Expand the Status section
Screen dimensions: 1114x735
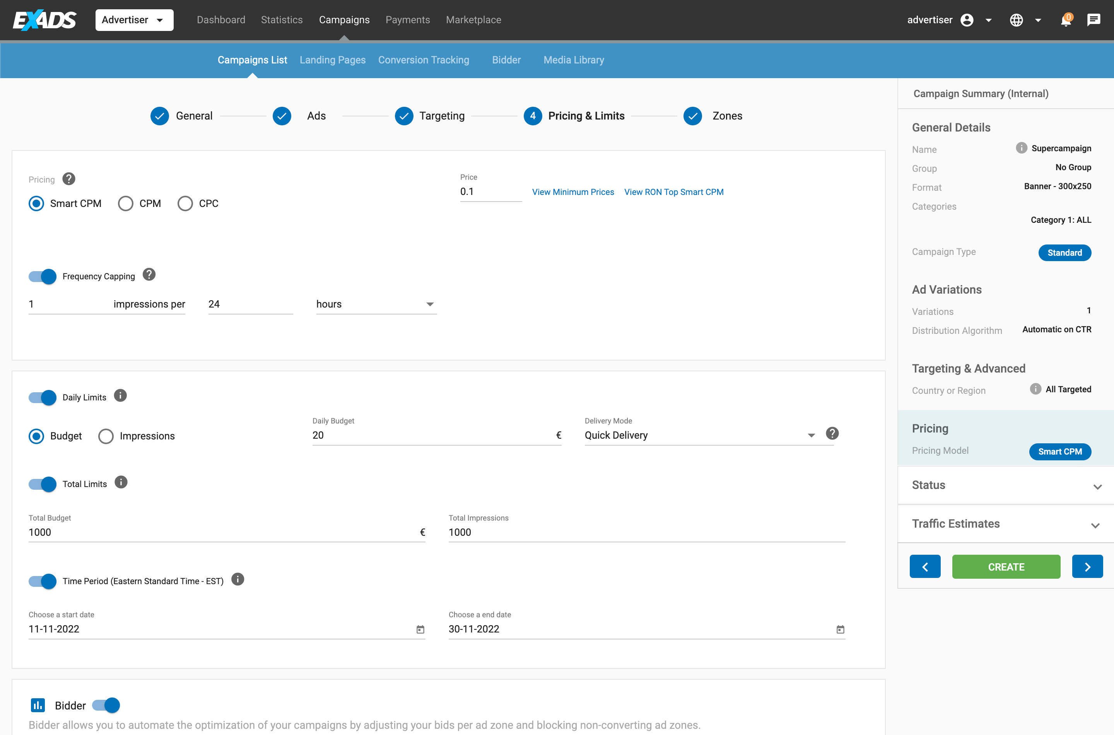coord(1006,485)
